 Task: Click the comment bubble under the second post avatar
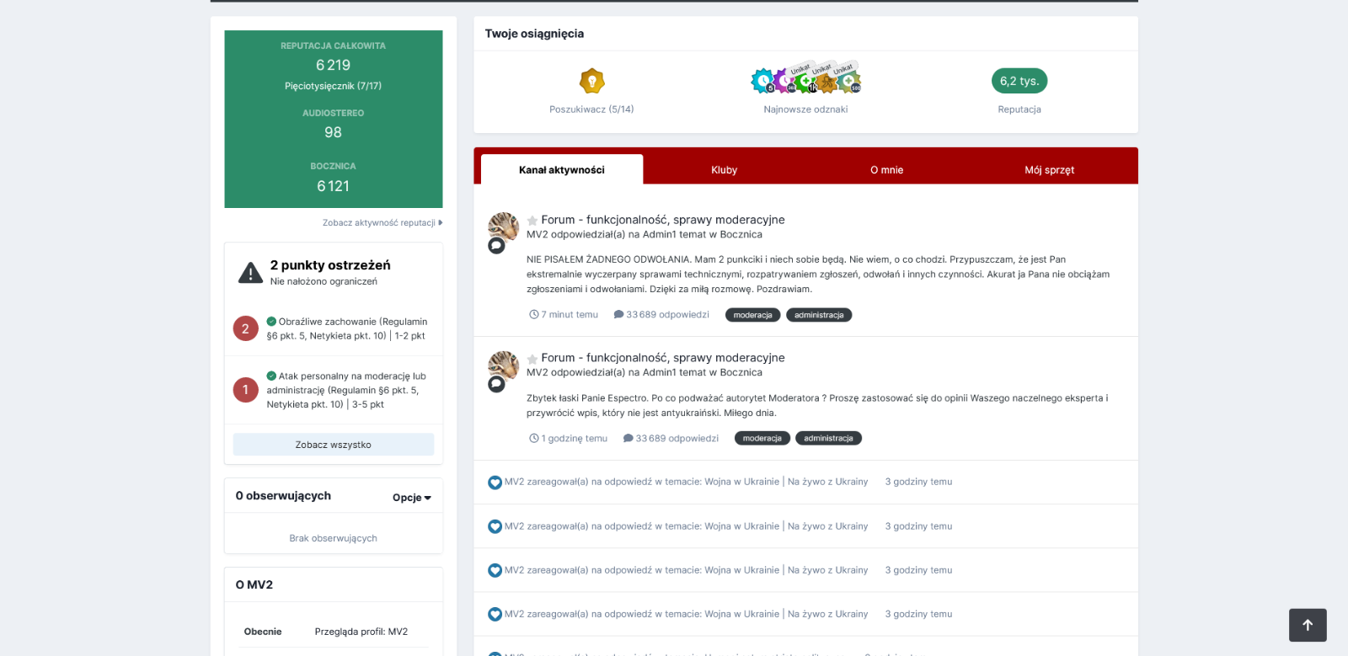[496, 384]
